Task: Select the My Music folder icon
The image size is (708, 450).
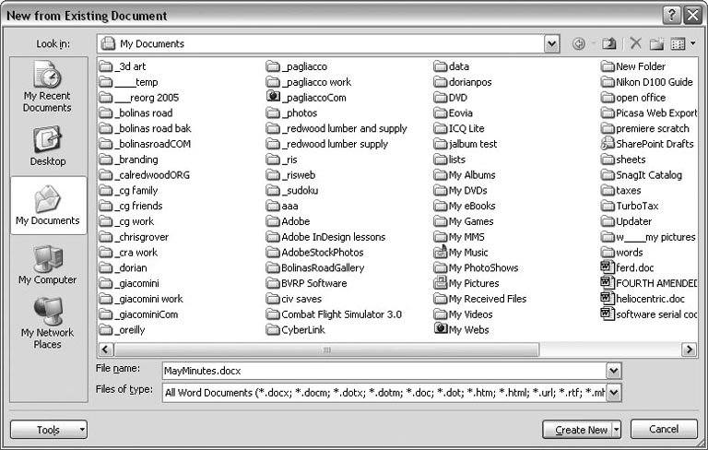Action: (x=441, y=252)
